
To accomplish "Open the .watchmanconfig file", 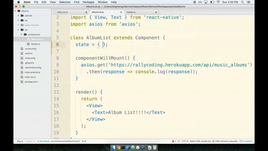I will 33,68.
